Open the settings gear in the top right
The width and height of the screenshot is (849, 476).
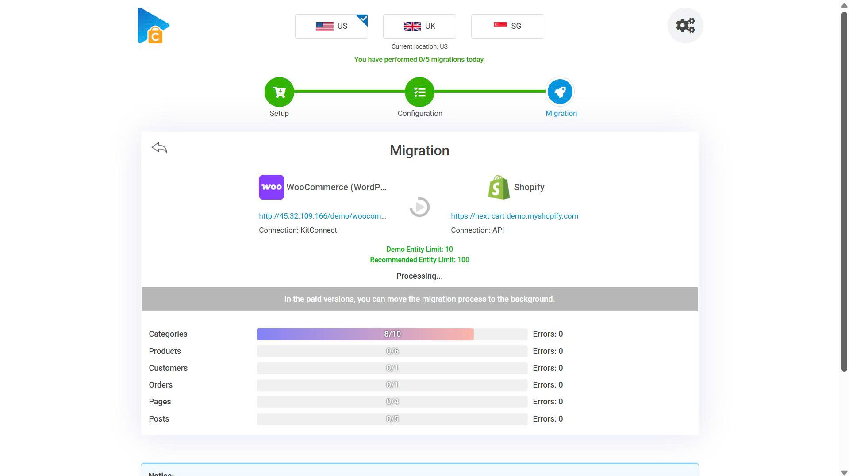point(685,25)
